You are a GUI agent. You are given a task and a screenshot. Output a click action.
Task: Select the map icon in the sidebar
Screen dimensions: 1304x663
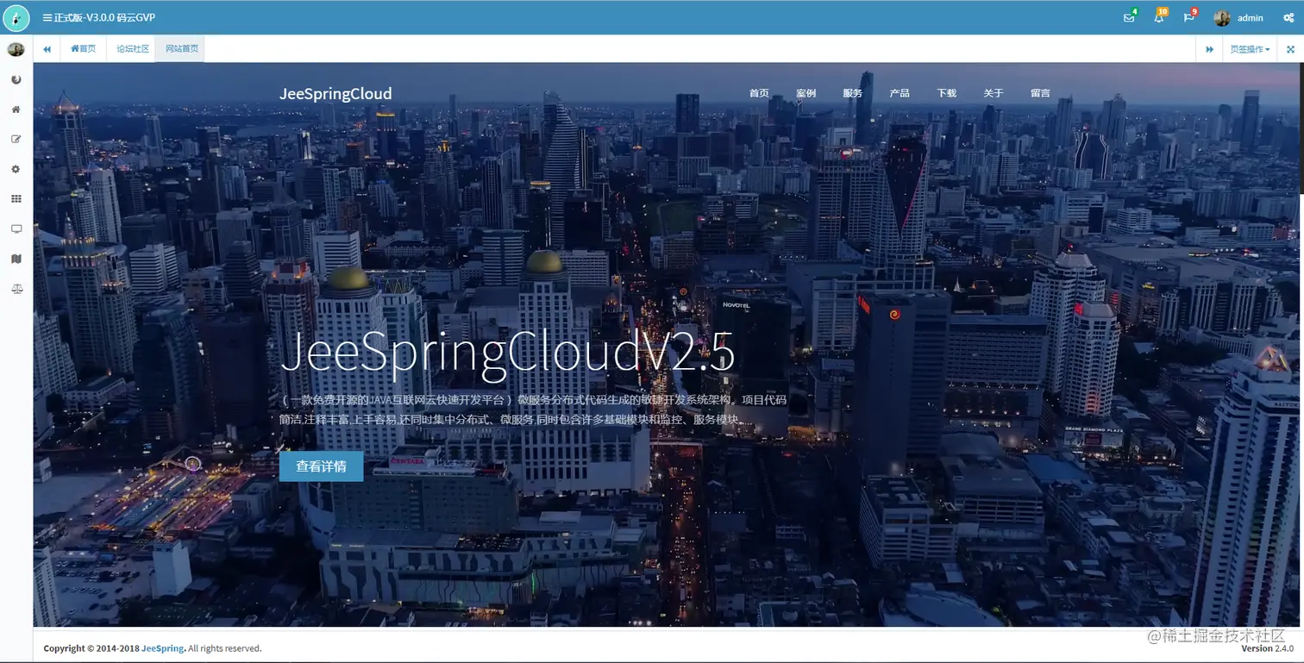coord(16,259)
